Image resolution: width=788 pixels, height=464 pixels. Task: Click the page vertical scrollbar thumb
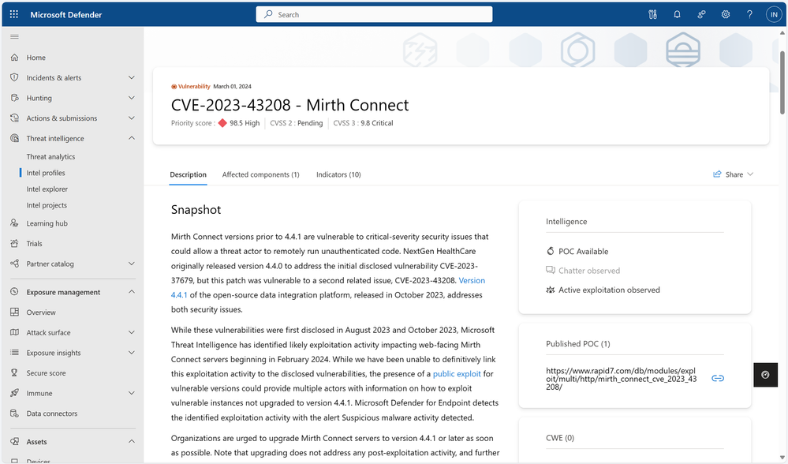782,82
